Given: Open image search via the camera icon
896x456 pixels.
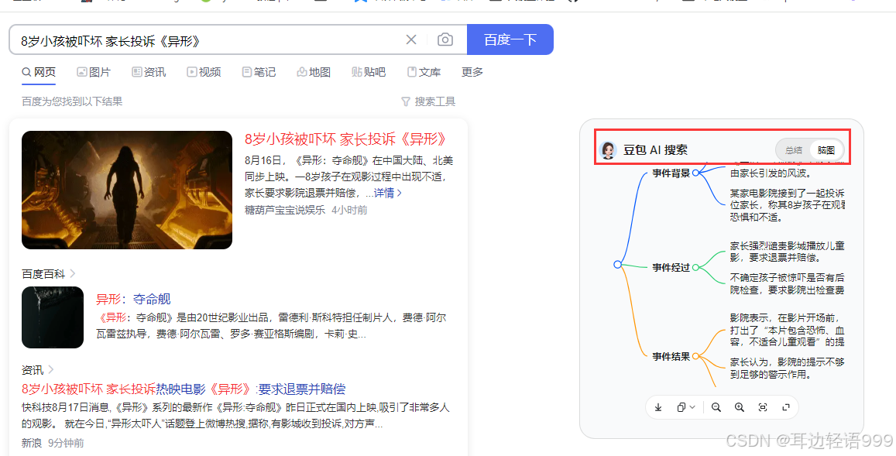Looking at the screenshot, I should click(x=445, y=39).
